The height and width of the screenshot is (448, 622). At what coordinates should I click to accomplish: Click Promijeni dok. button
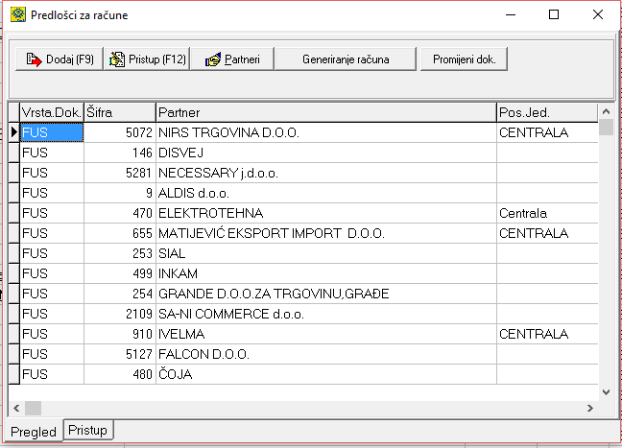464,59
